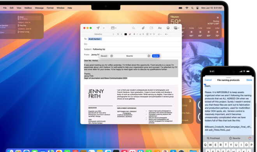Click the Send message paper-plane icon
The height and width of the screenshot is (152, 257).
(x=98, y=28)
